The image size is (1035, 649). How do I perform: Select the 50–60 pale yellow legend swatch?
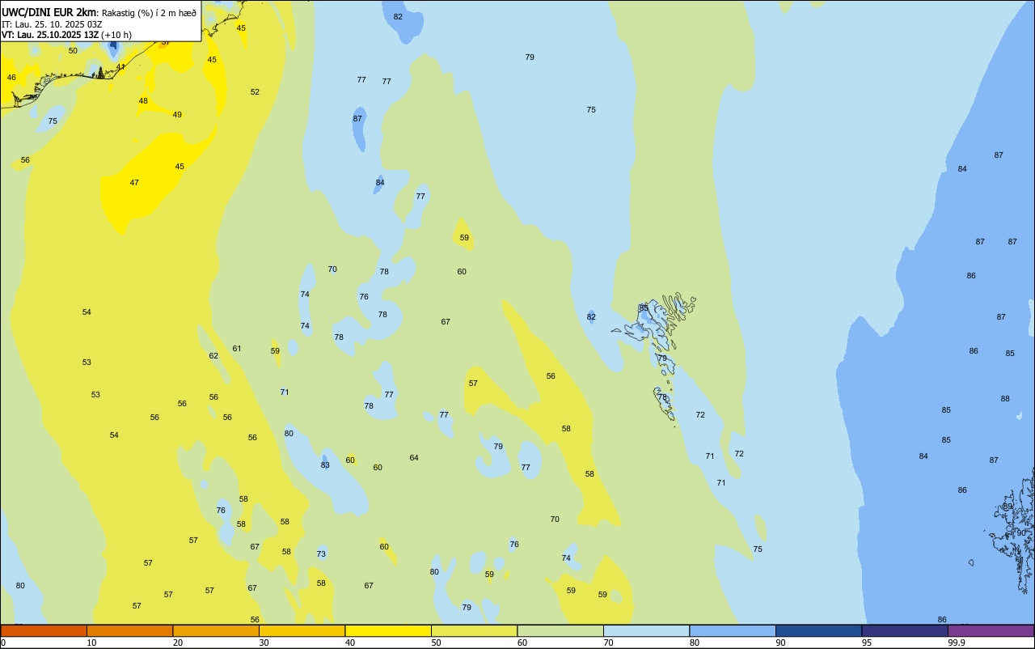coord(474,630)
